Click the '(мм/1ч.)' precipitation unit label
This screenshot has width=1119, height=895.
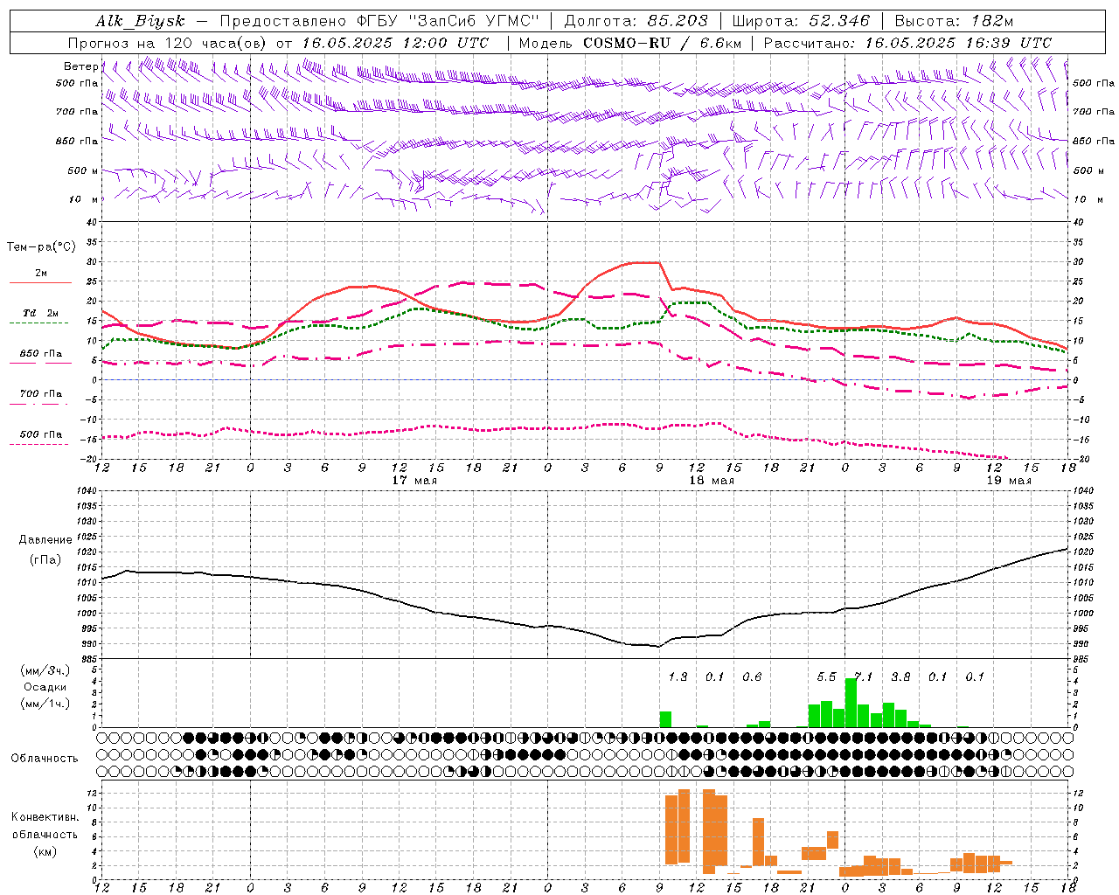coord(45,704)
